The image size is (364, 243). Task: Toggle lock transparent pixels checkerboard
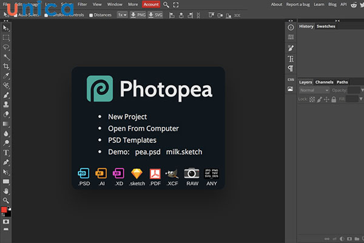point(312,100)
